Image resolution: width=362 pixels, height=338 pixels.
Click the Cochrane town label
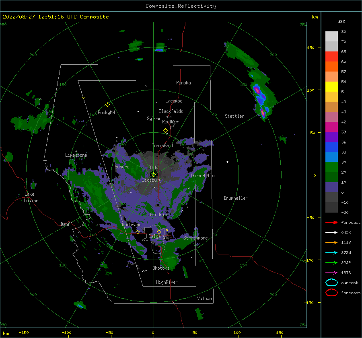[x=132, y=225]
